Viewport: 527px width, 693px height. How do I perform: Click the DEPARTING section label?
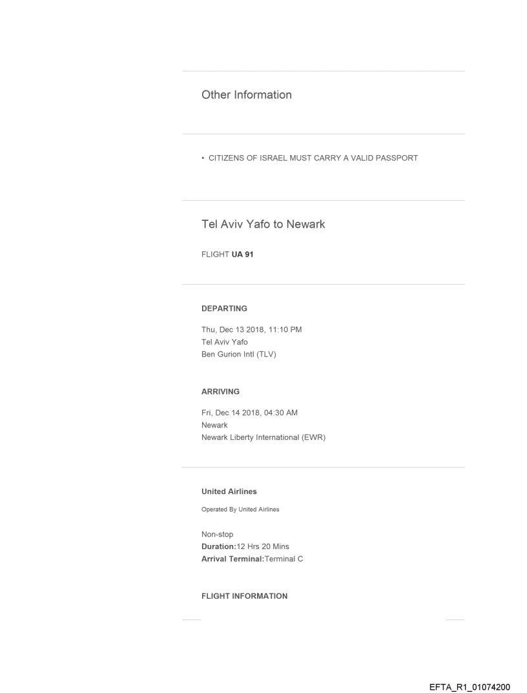pos(224,309)
